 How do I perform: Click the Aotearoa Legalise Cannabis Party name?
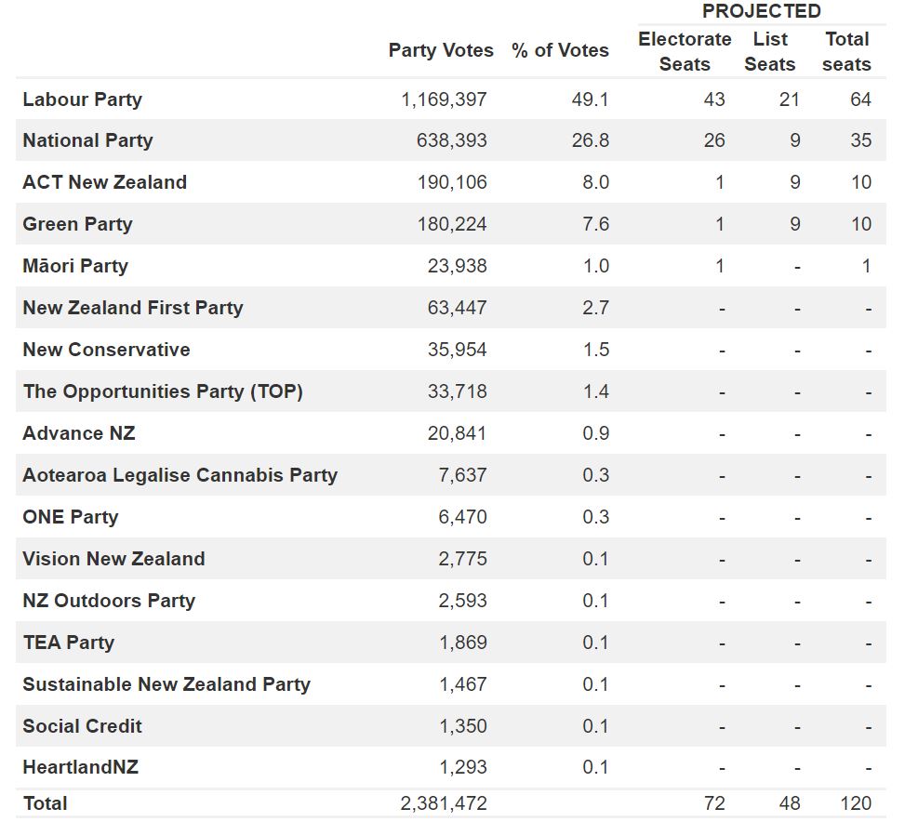180,475
